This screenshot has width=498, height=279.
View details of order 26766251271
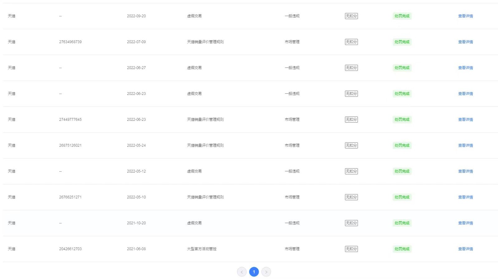[x=465, y=197]
